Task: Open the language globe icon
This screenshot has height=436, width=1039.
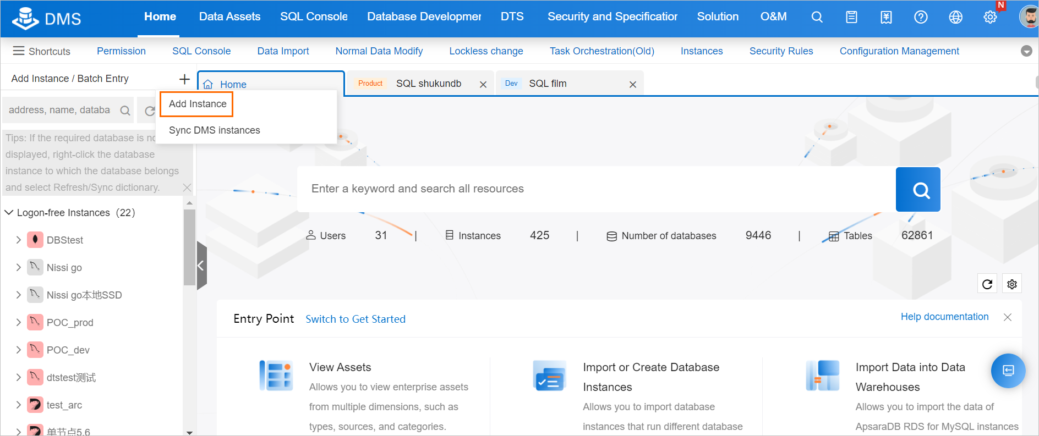Action: [x=955, y=17]
